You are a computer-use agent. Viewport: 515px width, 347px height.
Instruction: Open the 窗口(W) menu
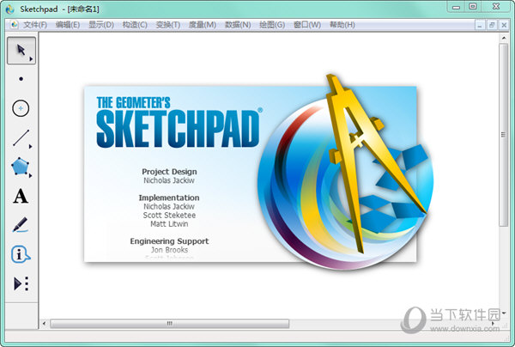click(307, 25)
